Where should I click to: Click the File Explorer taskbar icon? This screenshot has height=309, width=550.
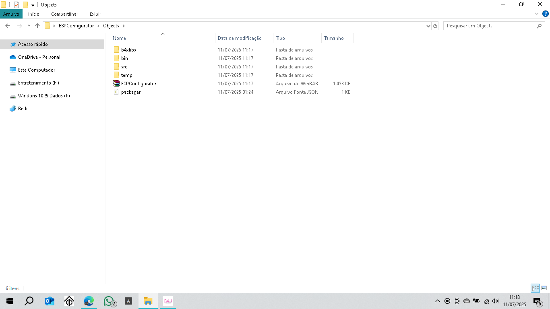click(148, 301)
